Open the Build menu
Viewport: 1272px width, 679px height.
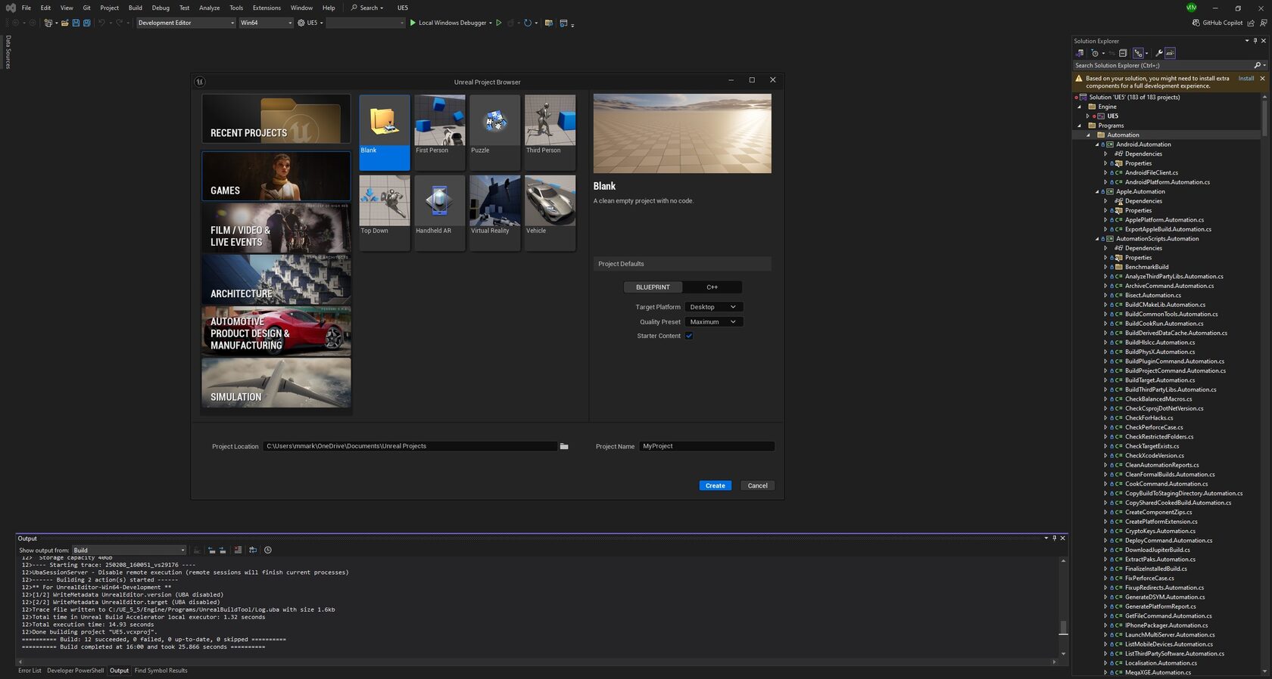click(136, 8)
